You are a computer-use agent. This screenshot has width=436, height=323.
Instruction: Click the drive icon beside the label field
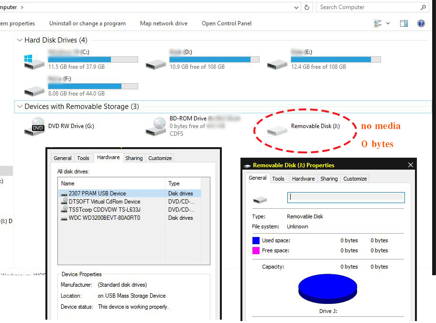coord(260,199)
